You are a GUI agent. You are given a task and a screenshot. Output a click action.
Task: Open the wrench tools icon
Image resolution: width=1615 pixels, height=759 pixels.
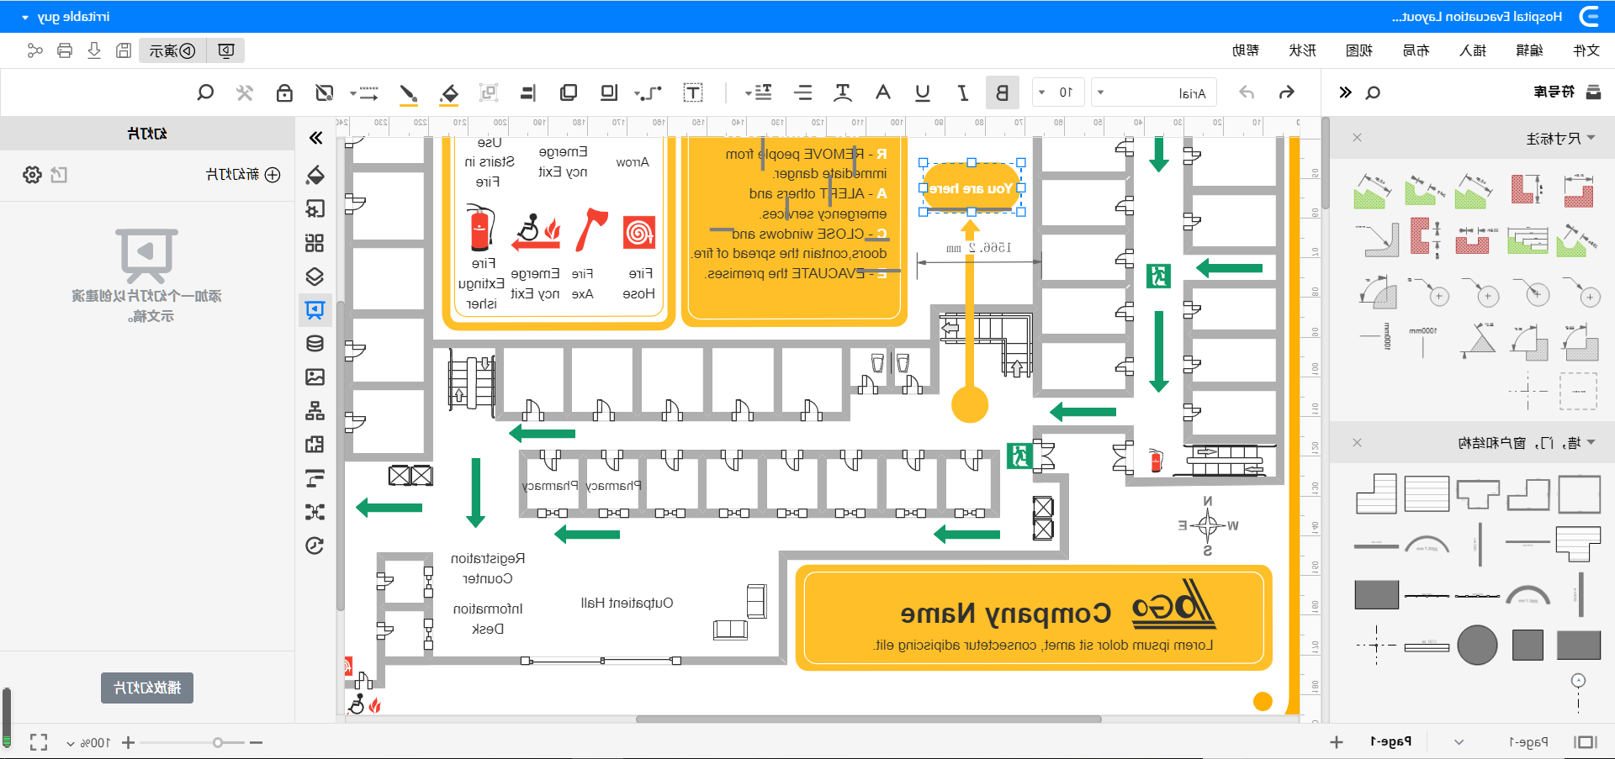245,92
